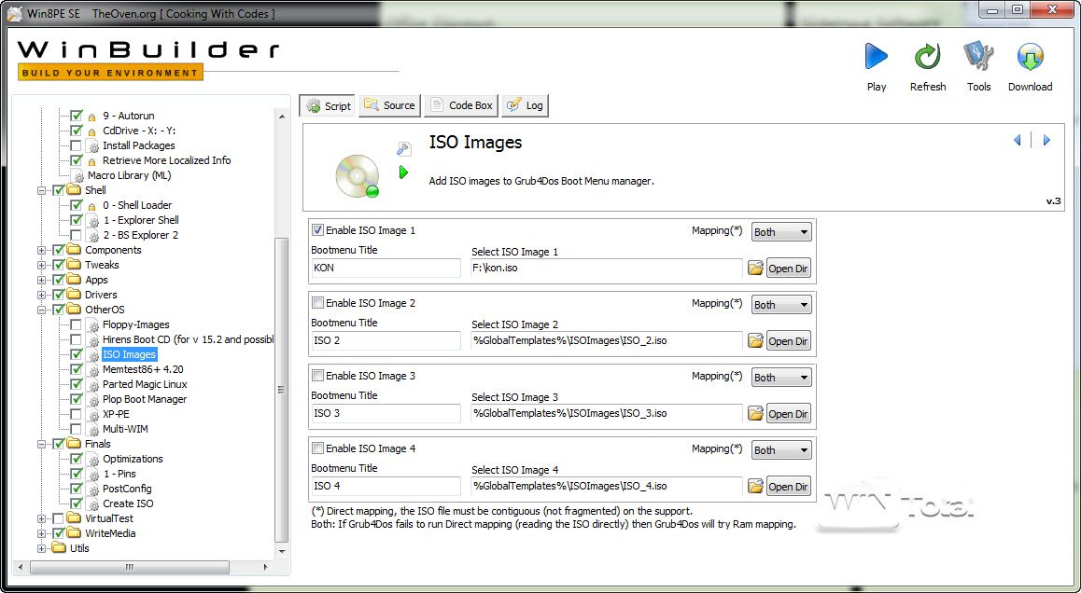
Task: Enable the Floppy-Images checkbox
Action: click(76, 324)
